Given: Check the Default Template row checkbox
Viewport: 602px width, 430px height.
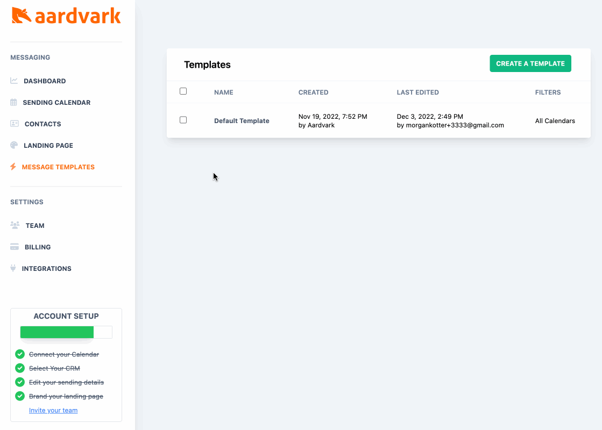Looking at the screenshot, I should [183, 120].
